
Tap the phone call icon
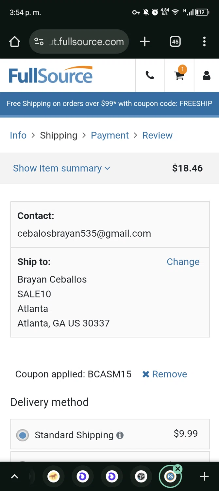pyautogui.click(x=150, y=76)
